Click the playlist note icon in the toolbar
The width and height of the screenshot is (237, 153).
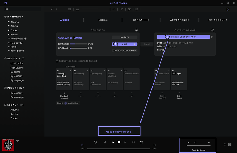click(129, 9)
